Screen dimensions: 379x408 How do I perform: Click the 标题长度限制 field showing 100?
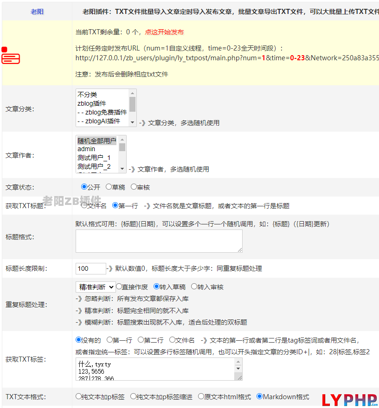click(90, 268)
